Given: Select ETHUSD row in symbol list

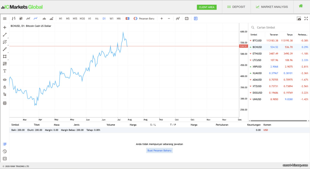Looking at the screenshot, I should [x=279, y=53].
